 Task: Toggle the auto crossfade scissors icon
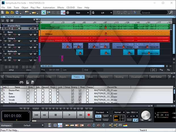pos(49,13)
